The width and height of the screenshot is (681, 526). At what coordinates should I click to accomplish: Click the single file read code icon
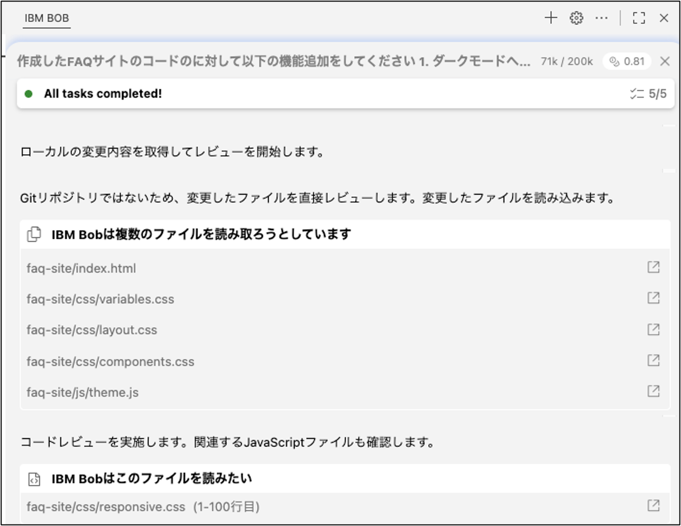pos(34,479)
